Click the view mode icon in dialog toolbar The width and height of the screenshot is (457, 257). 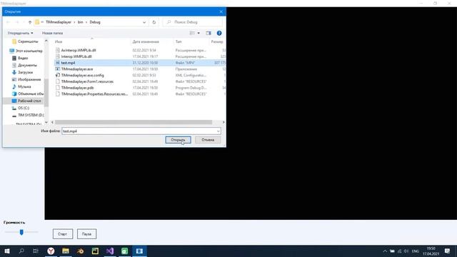coord(192,34)
